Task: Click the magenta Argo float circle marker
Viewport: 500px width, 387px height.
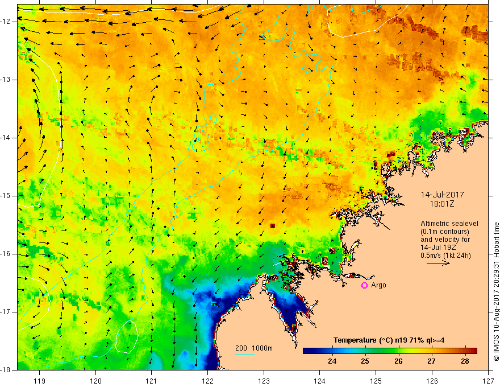Action: pyautogui.click(x=364, y=285)
